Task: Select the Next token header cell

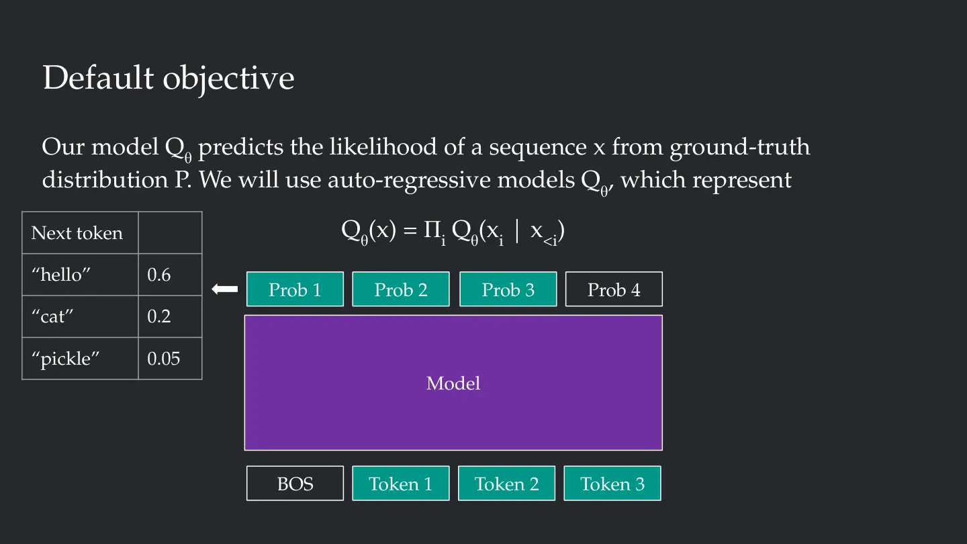Action: coord(81,233)
